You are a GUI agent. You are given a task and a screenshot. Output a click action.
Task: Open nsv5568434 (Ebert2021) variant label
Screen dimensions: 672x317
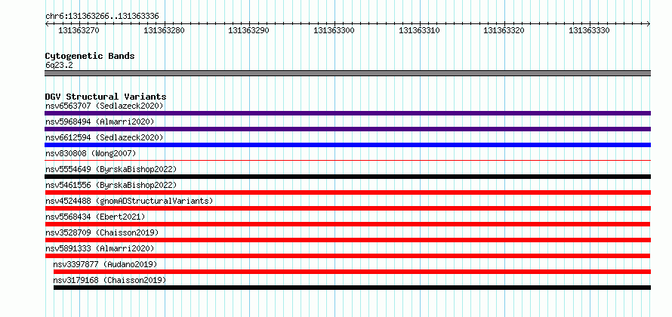click(95, 217)
